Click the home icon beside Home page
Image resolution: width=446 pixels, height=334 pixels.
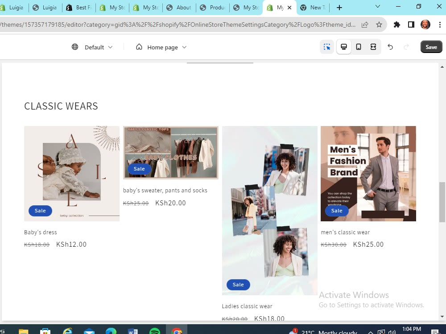pyautogui.click(x=139, y=47)
